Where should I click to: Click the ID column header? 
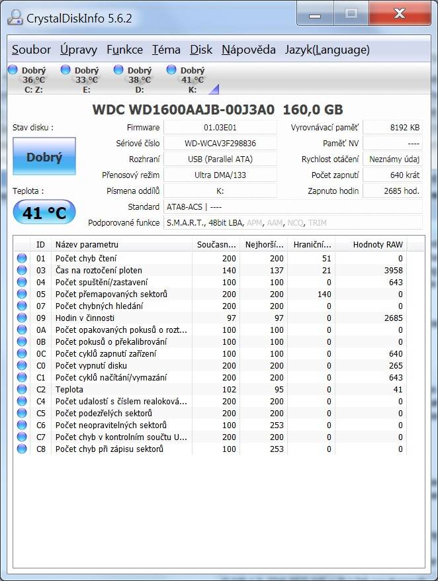pos(40,245)
